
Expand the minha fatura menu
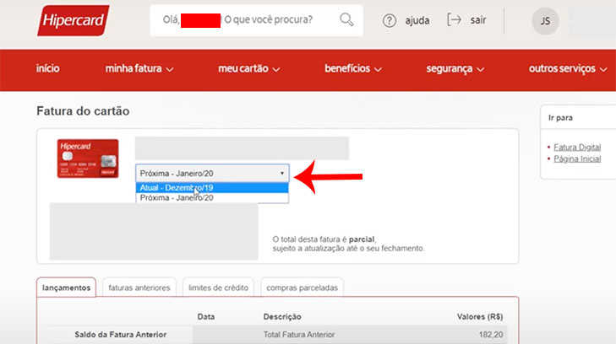(139, 69)
